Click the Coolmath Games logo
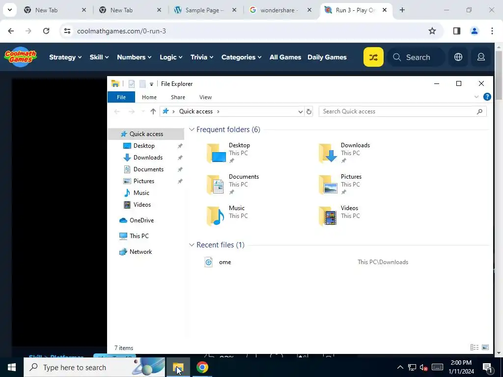The height and width of the screenshot is (377, 503). [x=21, y=57]
